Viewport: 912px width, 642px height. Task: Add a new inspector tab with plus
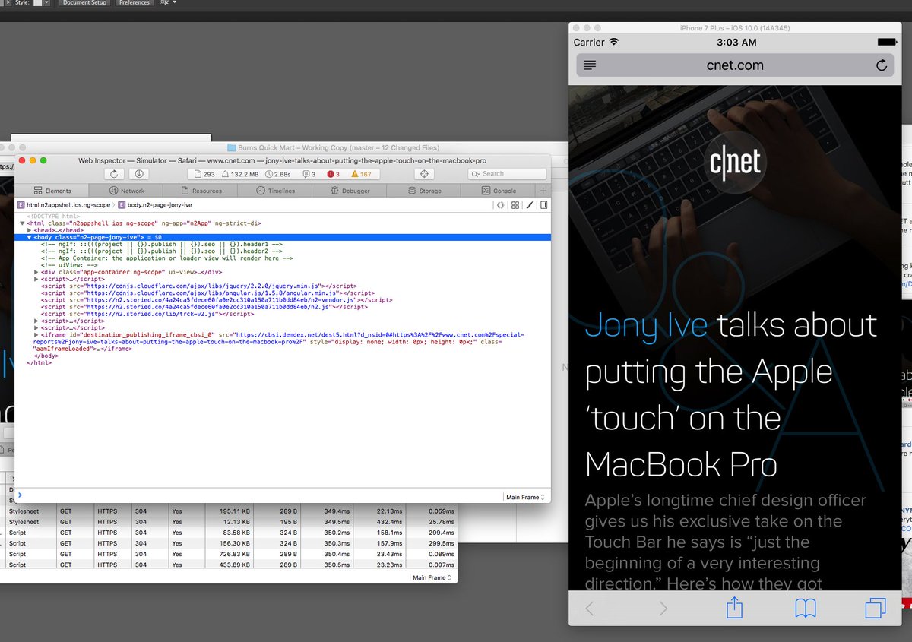click(542, 191)
